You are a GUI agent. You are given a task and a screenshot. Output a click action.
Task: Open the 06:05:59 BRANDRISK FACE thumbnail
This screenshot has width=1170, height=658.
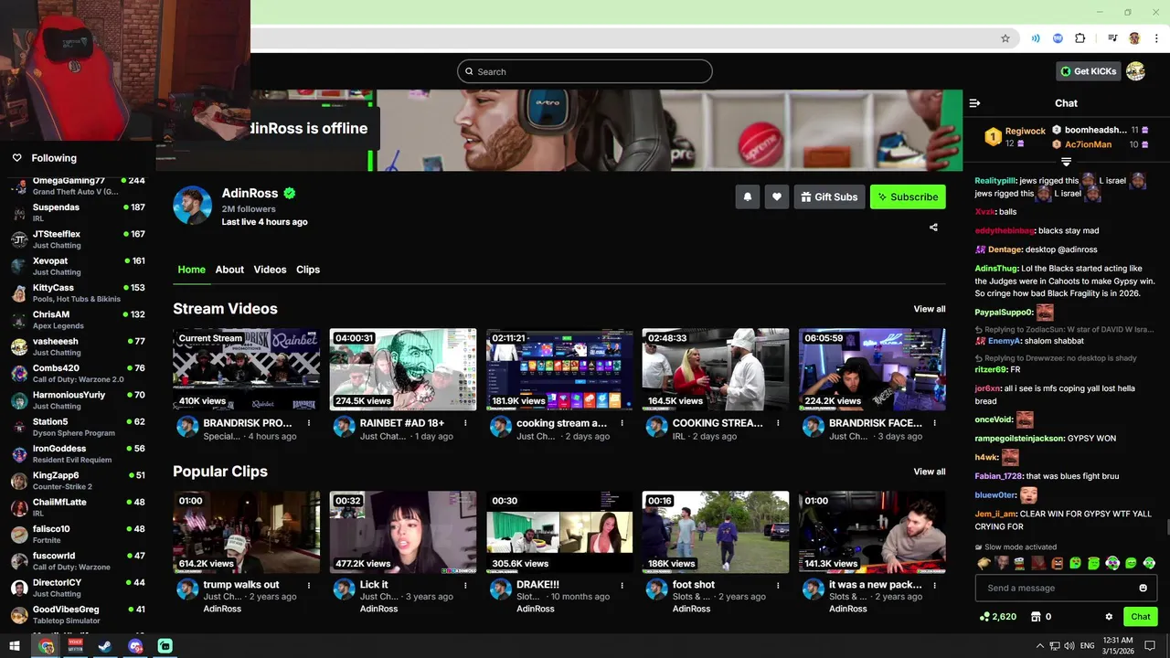(x=872, y=369)
